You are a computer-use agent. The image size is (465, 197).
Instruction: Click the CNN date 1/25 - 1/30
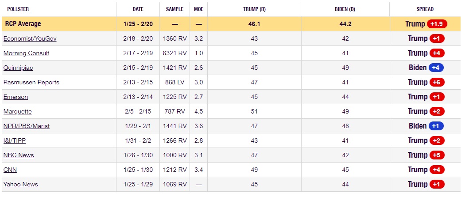138,170
